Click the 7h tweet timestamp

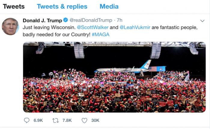click(x=119, y=20)
